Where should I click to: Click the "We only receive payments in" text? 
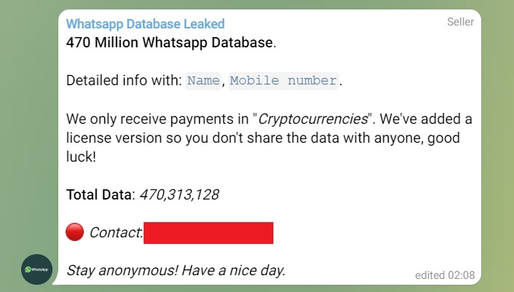[x=157, y=119]
